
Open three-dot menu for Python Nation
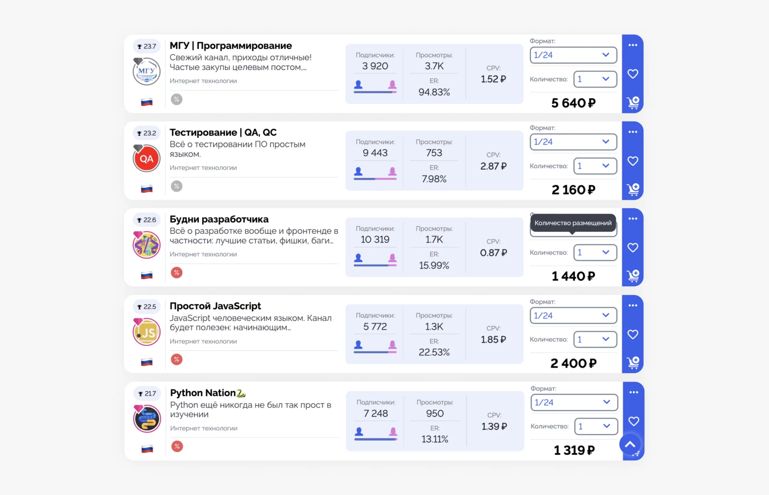click(634, 392)
